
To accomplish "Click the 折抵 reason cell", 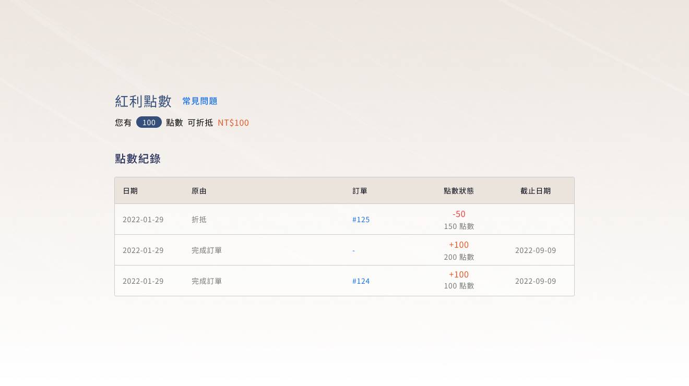I will pyautogui.click(x=199, y=220).
